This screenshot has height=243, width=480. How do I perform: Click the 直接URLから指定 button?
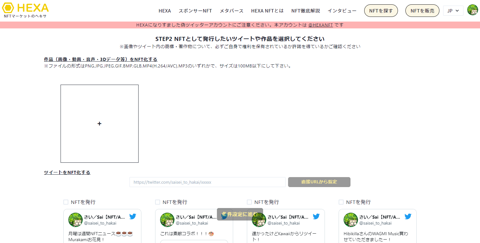click(319, 182)
